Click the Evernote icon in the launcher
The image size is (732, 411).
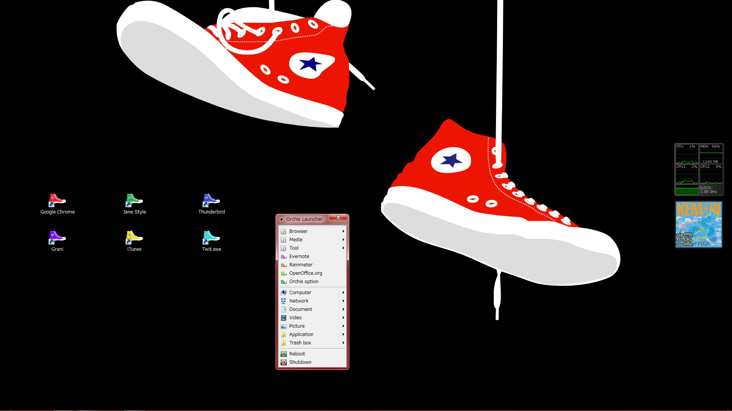284,256
